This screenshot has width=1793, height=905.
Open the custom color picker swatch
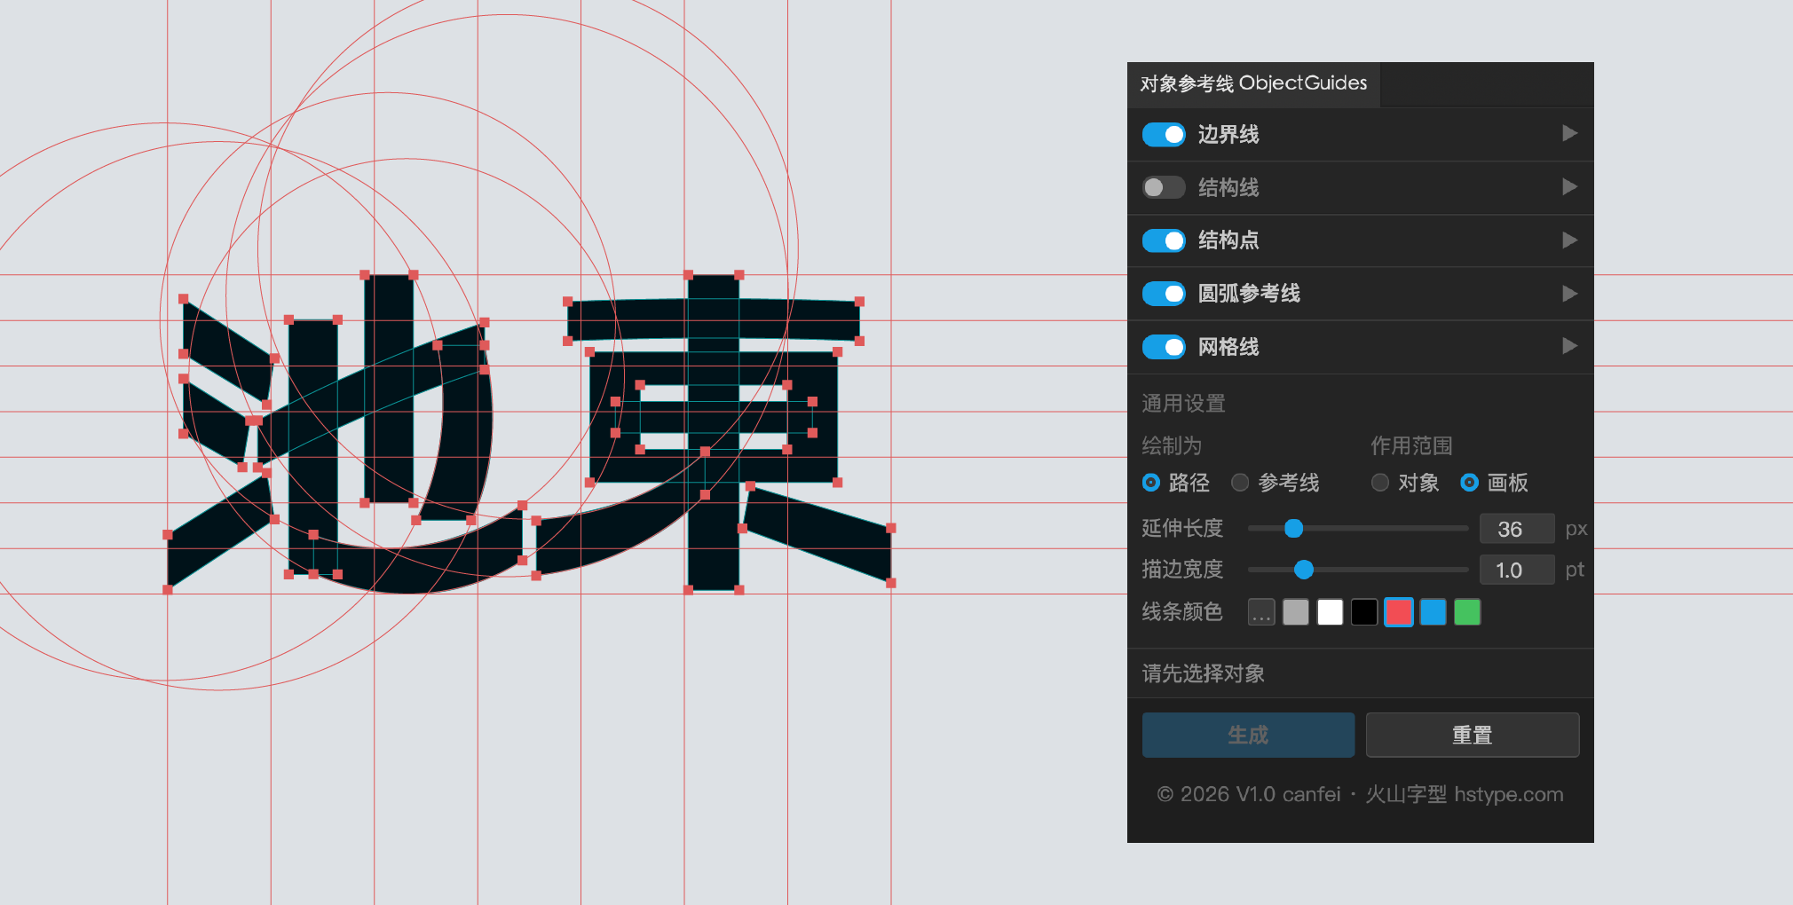[1261, 612]
